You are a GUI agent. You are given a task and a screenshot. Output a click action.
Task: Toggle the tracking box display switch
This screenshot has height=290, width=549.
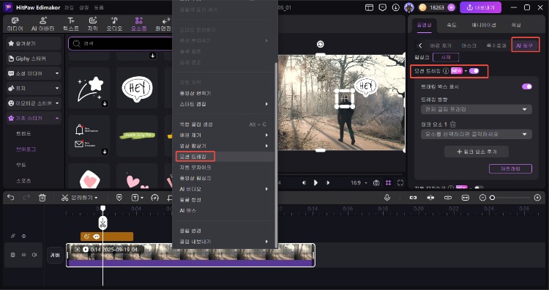[x=527, y=86]
